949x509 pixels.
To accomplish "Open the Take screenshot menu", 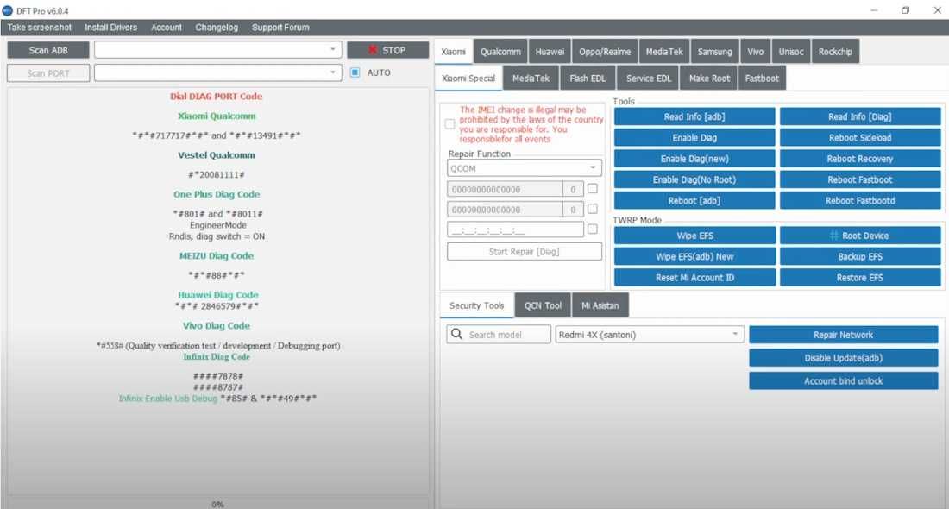I will click(40, 28).
